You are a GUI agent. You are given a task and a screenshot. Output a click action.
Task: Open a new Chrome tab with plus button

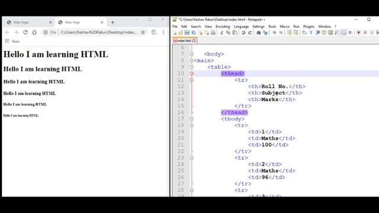pos(113,22)
